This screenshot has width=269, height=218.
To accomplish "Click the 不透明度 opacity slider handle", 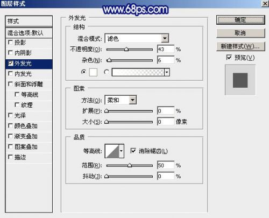I will [126, 49].
